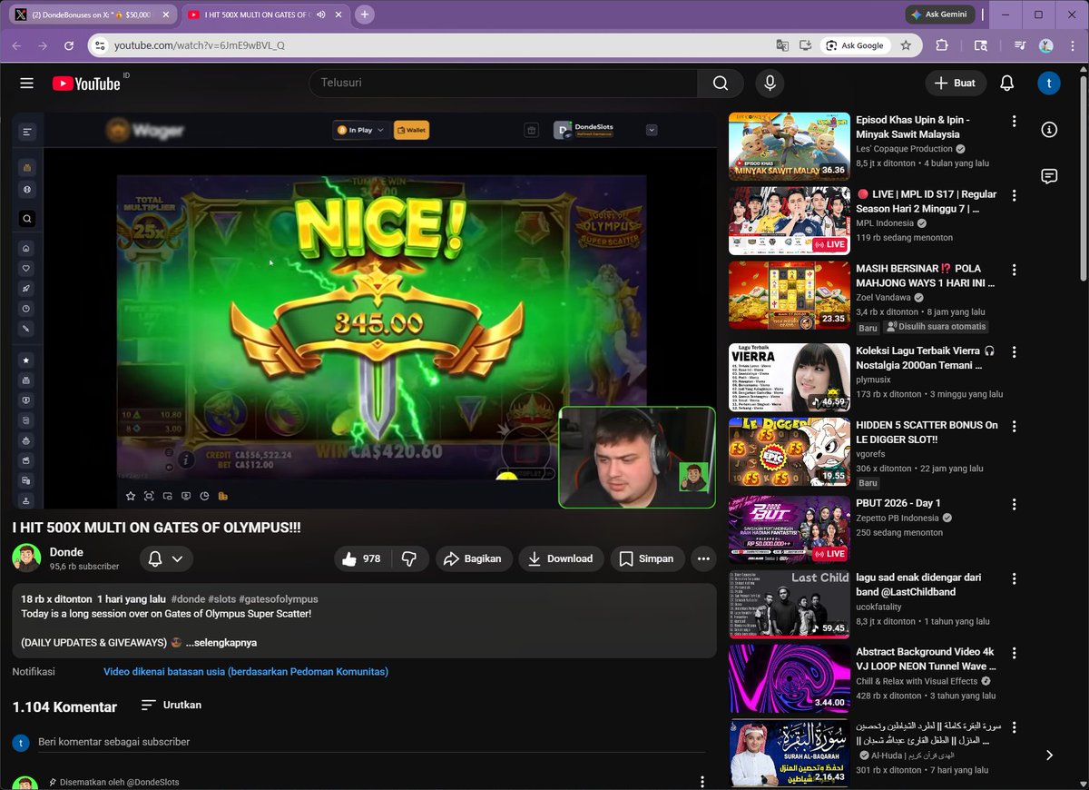Click the Download button
The image size is (1089, 790).
pyautogui.click(x=561, y=558)
